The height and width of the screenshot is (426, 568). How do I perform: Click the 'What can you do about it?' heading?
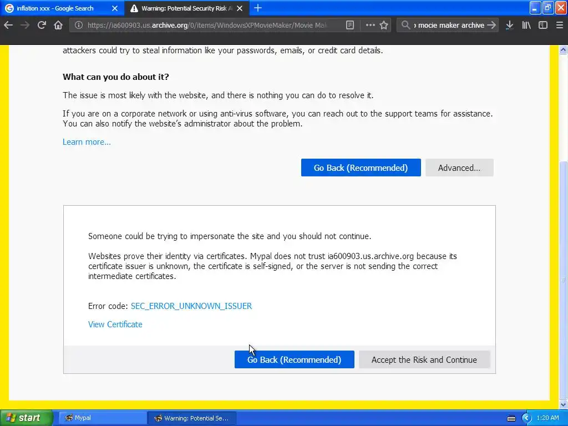[x=116, y=77]
